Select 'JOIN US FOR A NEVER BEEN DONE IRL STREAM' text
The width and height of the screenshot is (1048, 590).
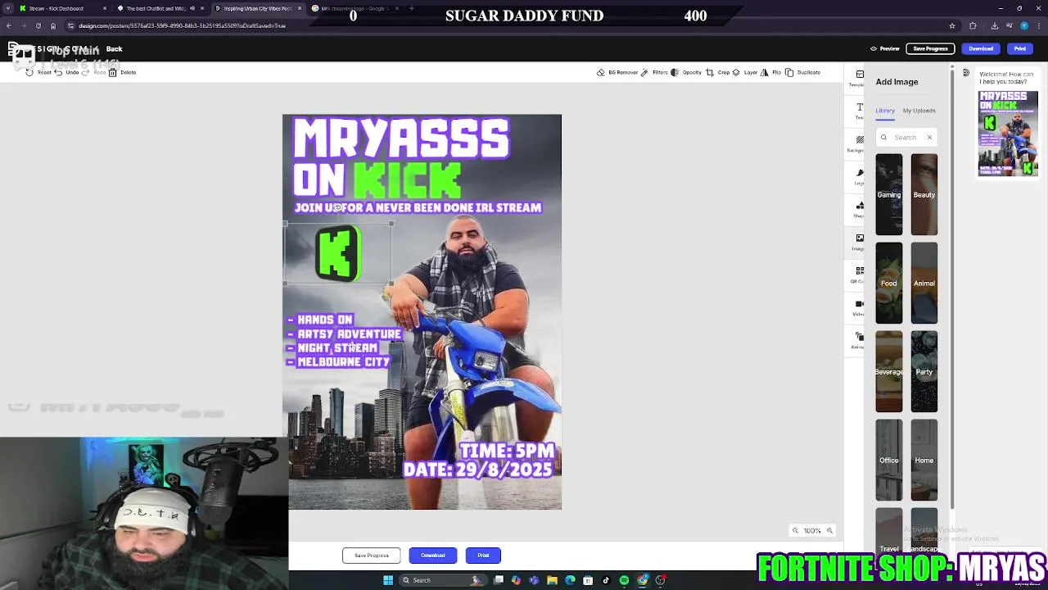pyautogui.click(x=418, y=208)
